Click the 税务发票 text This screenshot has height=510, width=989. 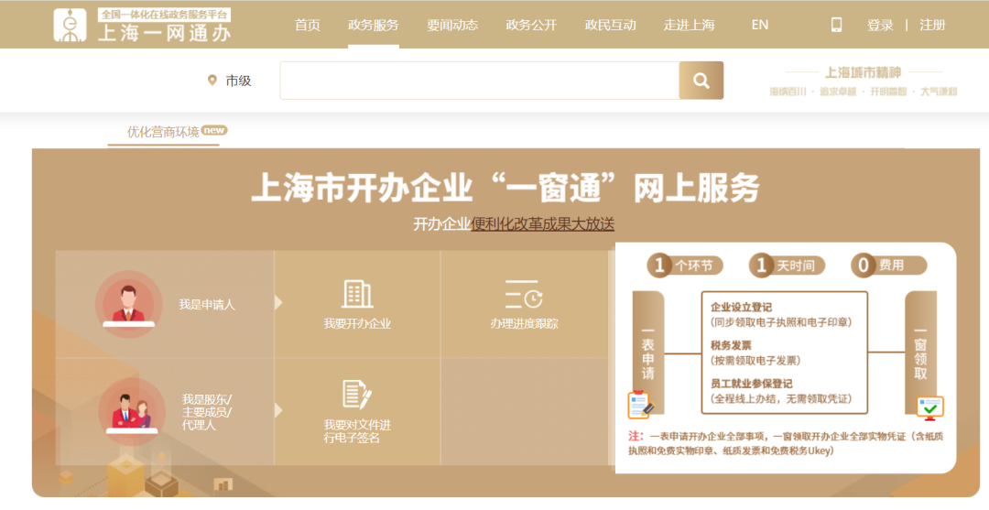pyautogui.click(x=731, y=345)
